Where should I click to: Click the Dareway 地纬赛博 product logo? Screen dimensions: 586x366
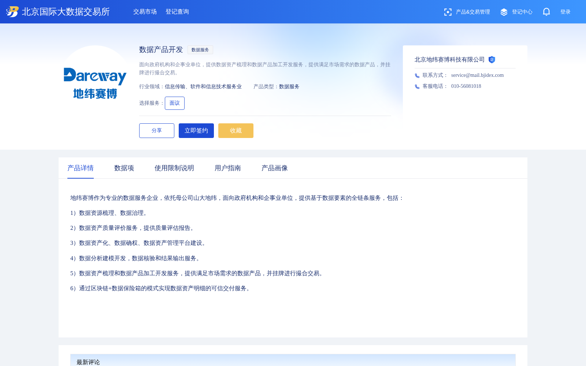point(95,83)
